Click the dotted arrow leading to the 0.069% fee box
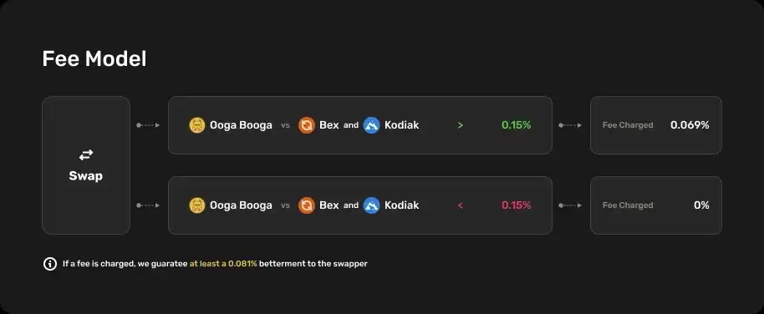 (x=570, y=125)
